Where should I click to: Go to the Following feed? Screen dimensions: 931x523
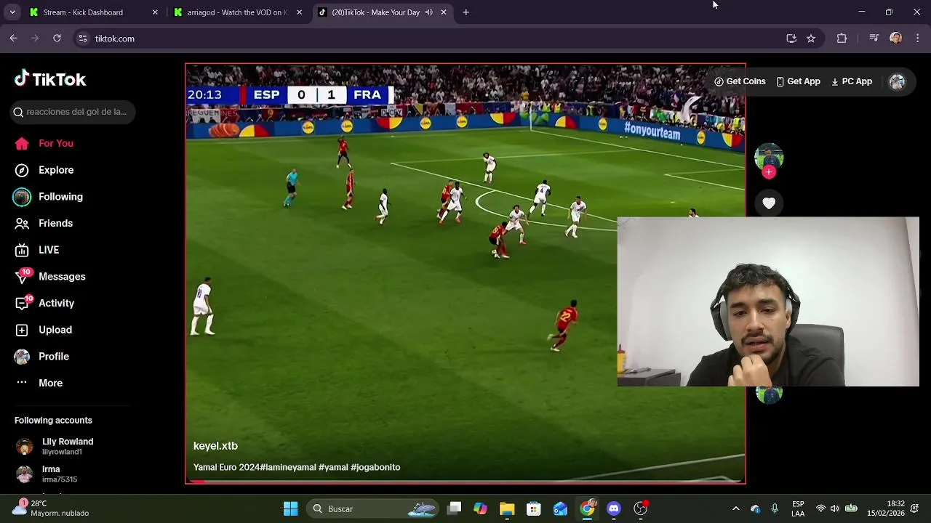[x=48, y=197]
